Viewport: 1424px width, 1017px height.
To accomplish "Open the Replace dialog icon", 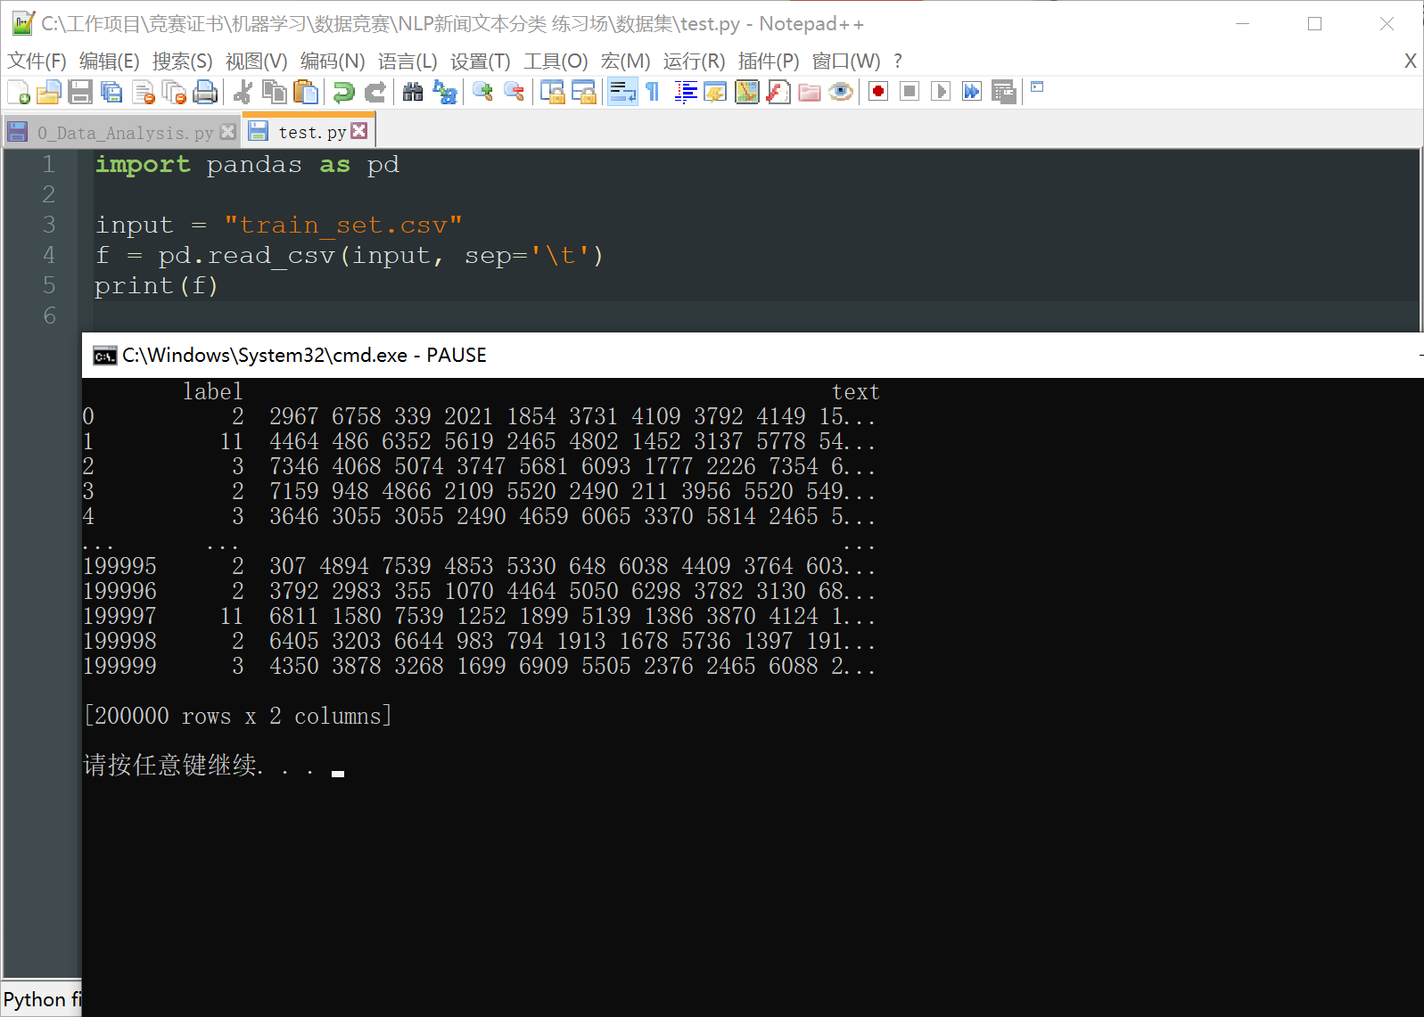I will coord(444,92).
